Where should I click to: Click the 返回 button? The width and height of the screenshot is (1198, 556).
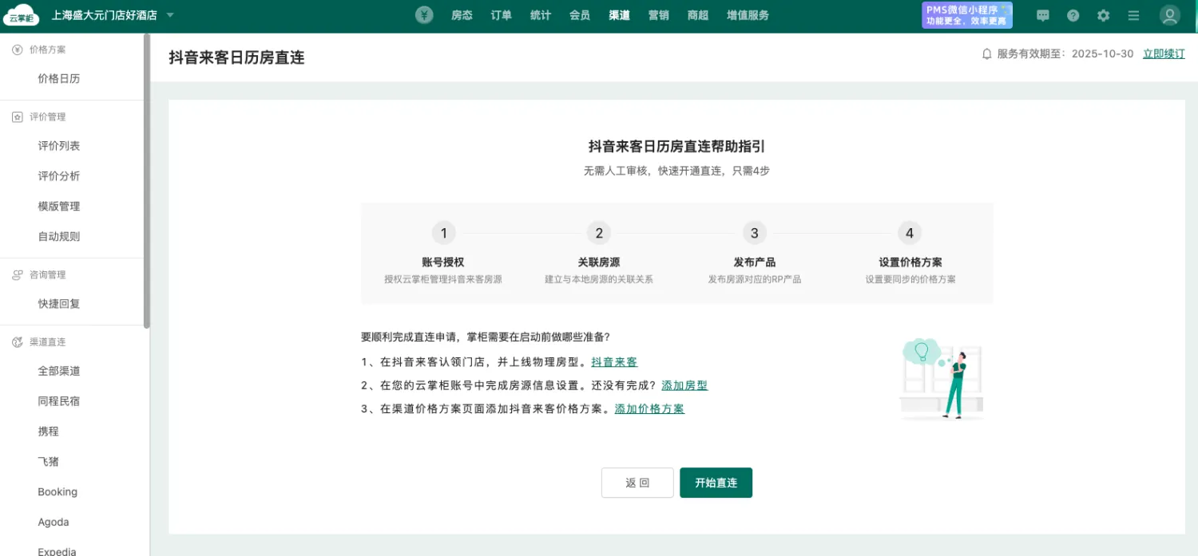(637, 483)
